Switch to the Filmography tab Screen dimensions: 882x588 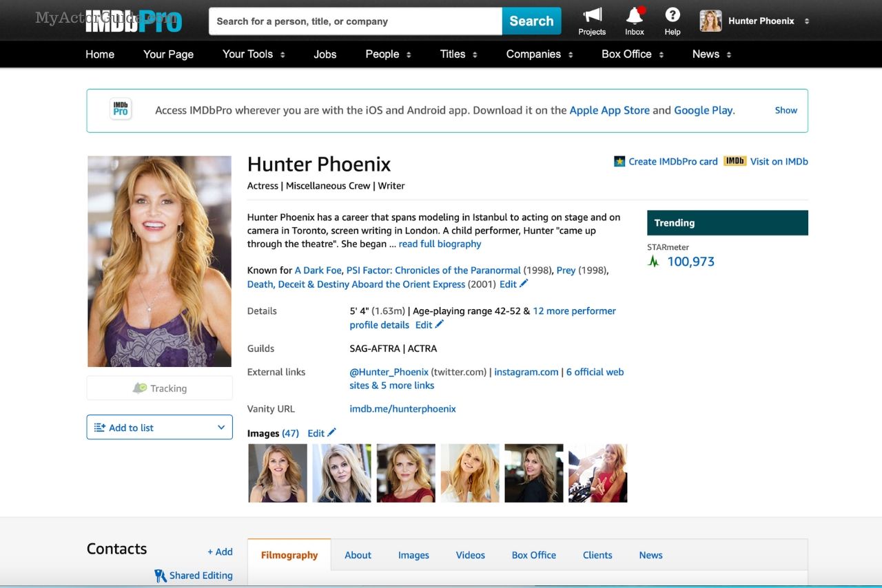click(289, 555)
